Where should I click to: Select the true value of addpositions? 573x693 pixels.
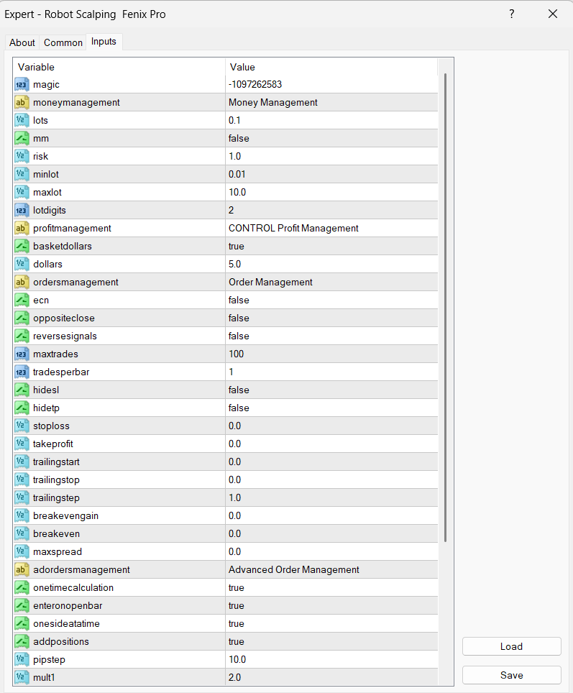pos(236,642)
